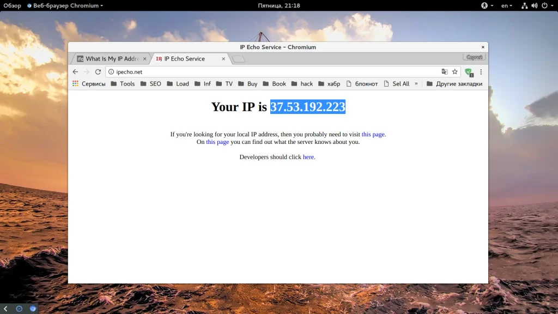Image resolution: width=558 pixels, height=314 pixels.
Task: Click the Сергей profile button
Action: click(x=474, y=57)
